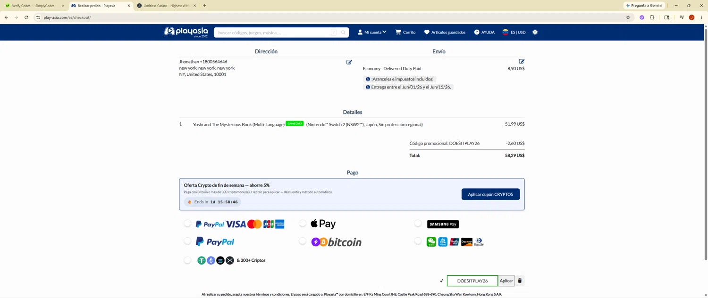Click the browser address bar URL
Screen dimensions: 708x298
tap(67, 17)
